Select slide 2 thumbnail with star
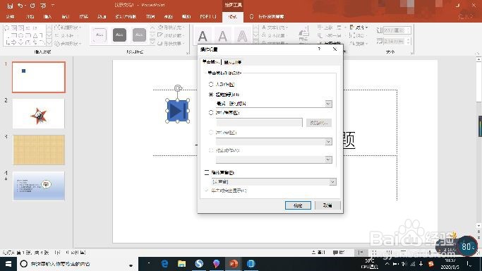This screenshot has width=482, height=271. (39, 114)
